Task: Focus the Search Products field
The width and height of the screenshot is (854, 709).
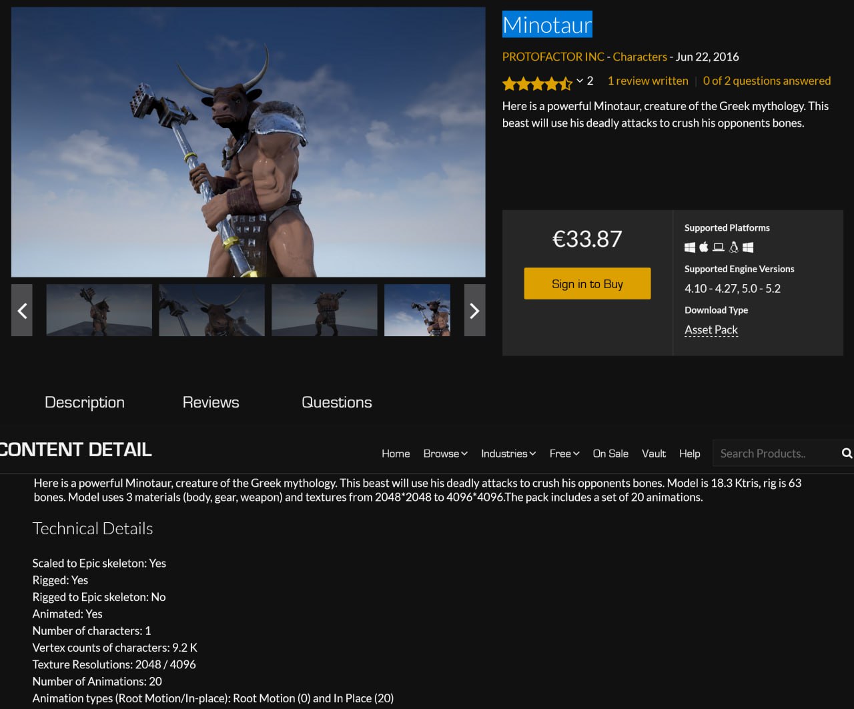Action: [x=774, y=454]
